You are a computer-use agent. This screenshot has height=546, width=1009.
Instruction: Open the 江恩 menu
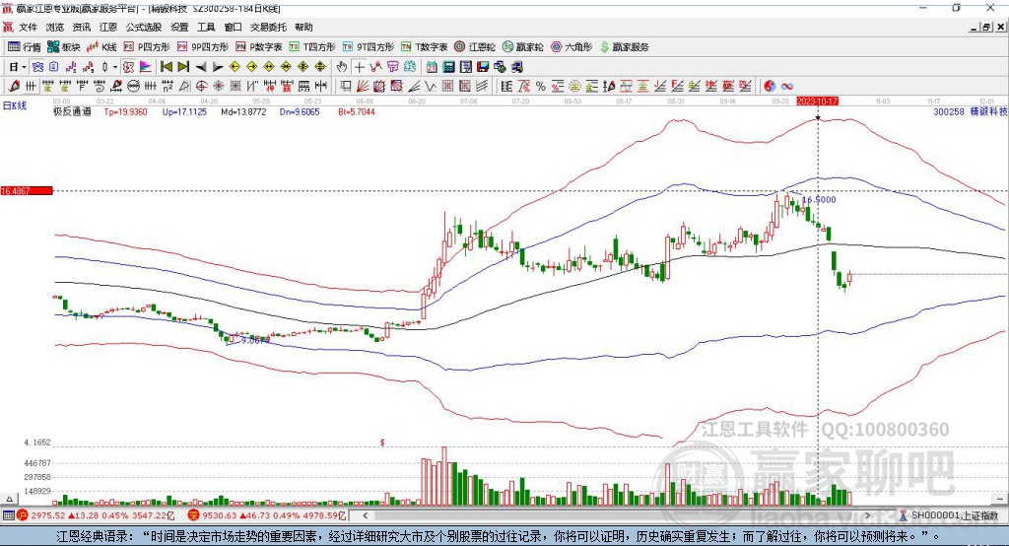pos(108,27)
